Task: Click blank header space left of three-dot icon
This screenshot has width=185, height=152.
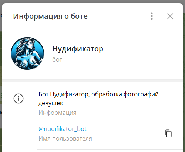Action: tap(118, 16)
